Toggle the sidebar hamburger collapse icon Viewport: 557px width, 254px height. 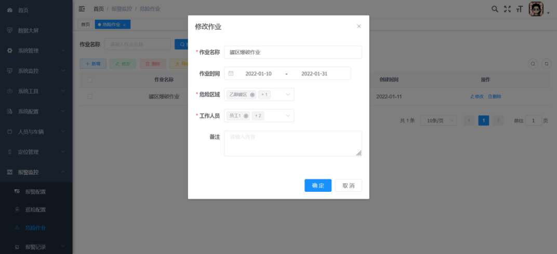pos(82,9)
